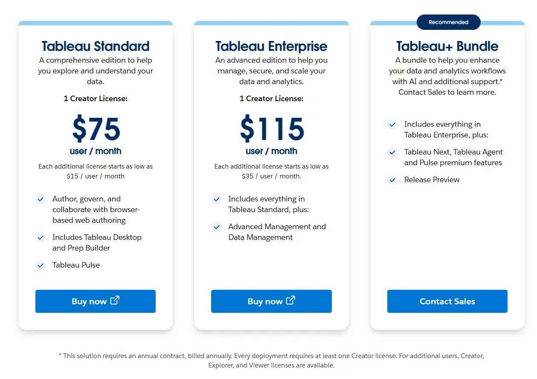Click the Tableau+ Bundle heading
This screenshot has height=379, width=537.
447,46
